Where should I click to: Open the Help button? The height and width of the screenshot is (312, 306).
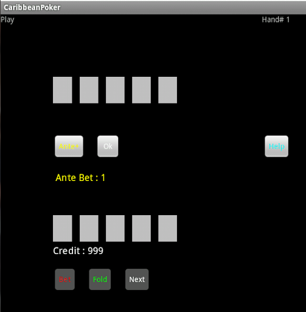276,146
